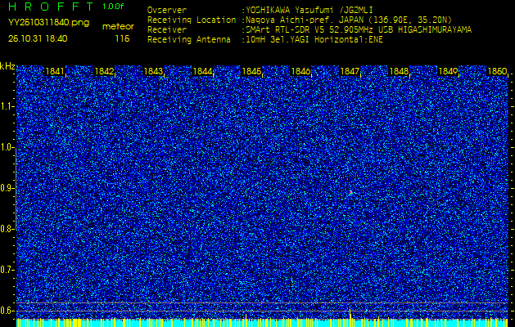The height and width of the screenshot is (327, 515).
Task: Click the 1842 time marker
Action: 104,71
